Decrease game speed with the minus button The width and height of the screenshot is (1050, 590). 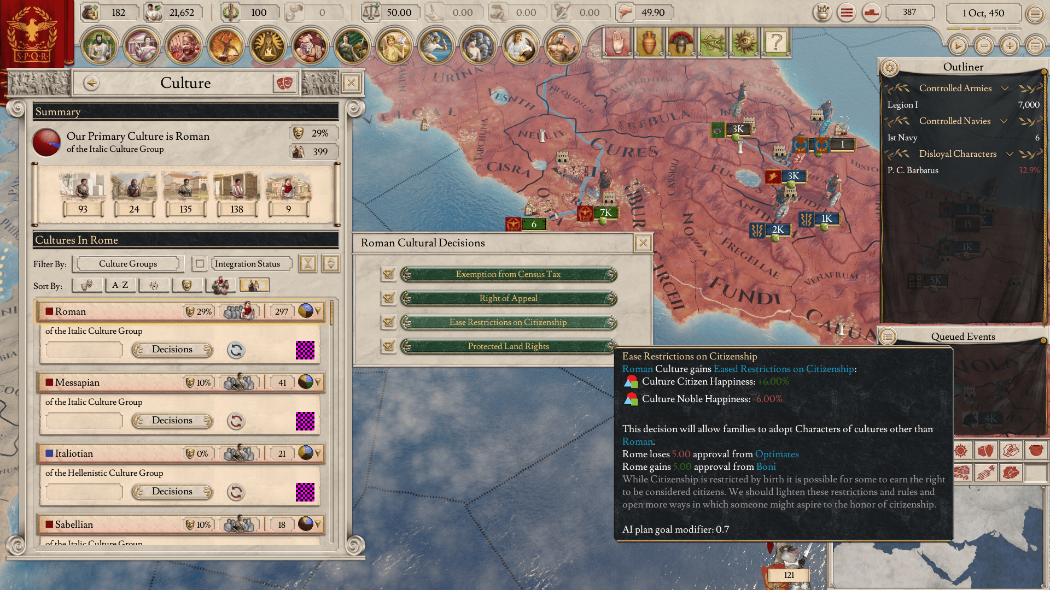984,46
